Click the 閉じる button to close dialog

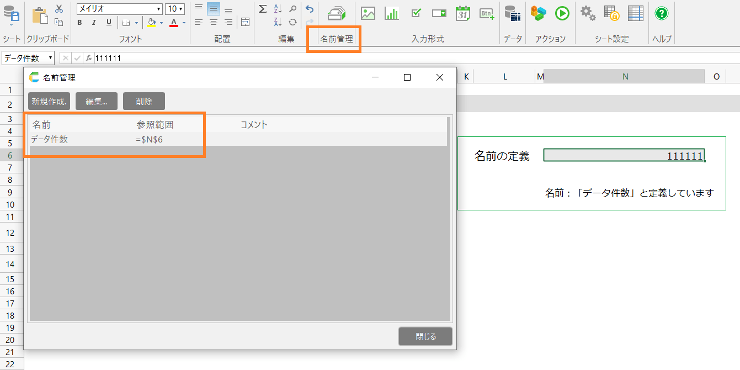click(x=425, y=336)
